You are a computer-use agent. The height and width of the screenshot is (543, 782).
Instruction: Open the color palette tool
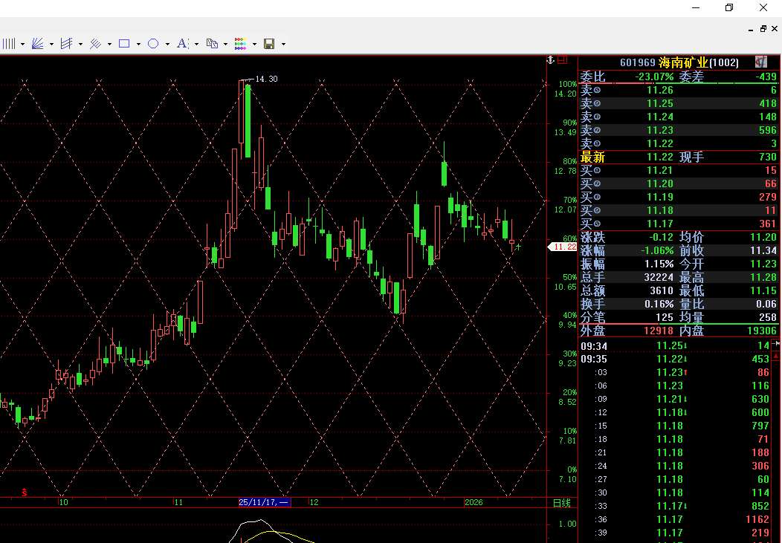240,44
